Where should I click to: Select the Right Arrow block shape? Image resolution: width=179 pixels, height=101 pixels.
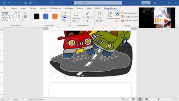click(x=16, y=17)
